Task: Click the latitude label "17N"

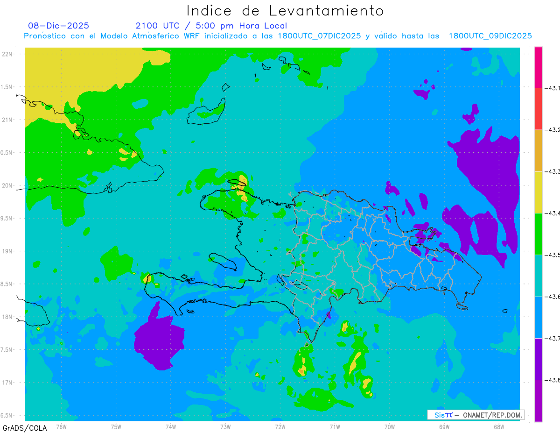Action: (x=8, y=383)
